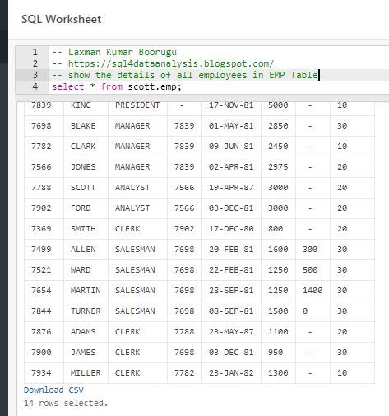Place cursor in 'select * from scott.emp;' line
This screenshot has width=389, height=416.
117,86
